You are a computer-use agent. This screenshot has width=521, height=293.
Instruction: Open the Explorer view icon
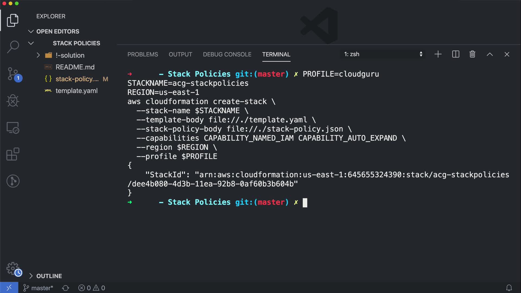[x=12, y=21]
